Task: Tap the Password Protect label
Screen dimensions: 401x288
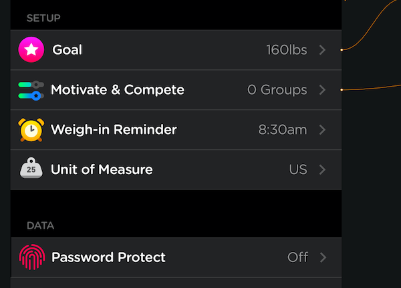Action: click(109, 257)
